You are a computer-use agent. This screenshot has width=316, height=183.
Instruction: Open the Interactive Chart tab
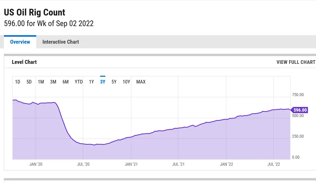point(61,42)
